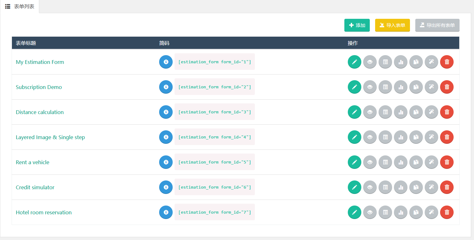474x240 pixels.
Task: View orders list for Credit simulator
Action: (385, 187)
